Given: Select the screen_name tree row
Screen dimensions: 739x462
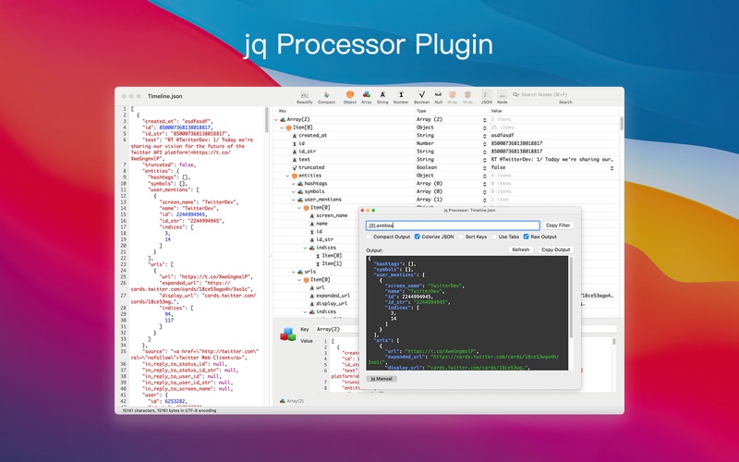Looking at the screenshot, I should [332, 215].
